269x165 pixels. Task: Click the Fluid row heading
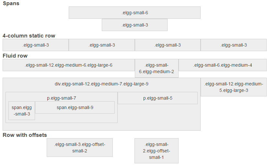pos(15,56)
